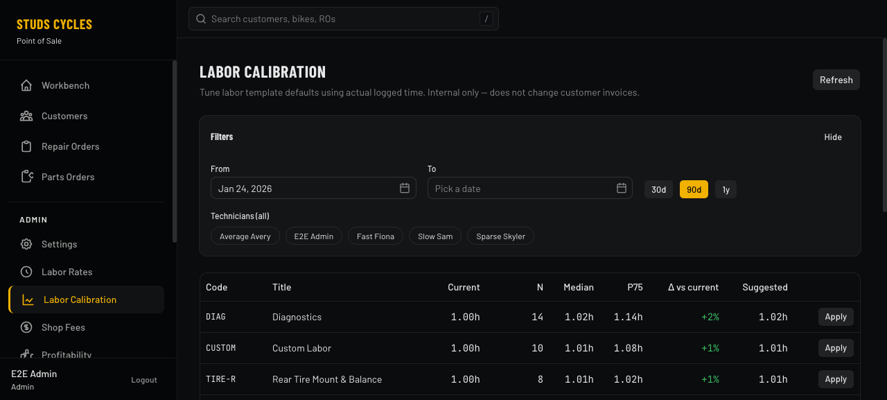The image size is (887, 400).
Task: Click the P75 column header
Action: pos(635,287)
